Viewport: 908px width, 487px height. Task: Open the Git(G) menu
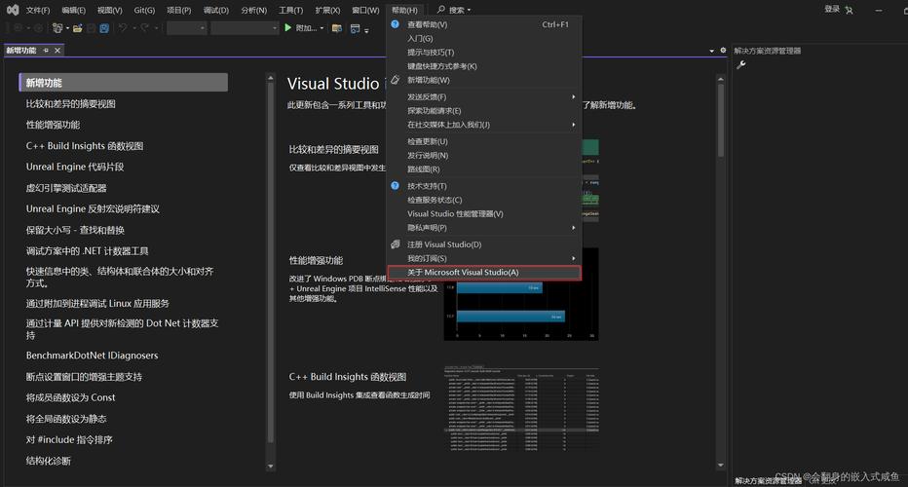point(144,10)
